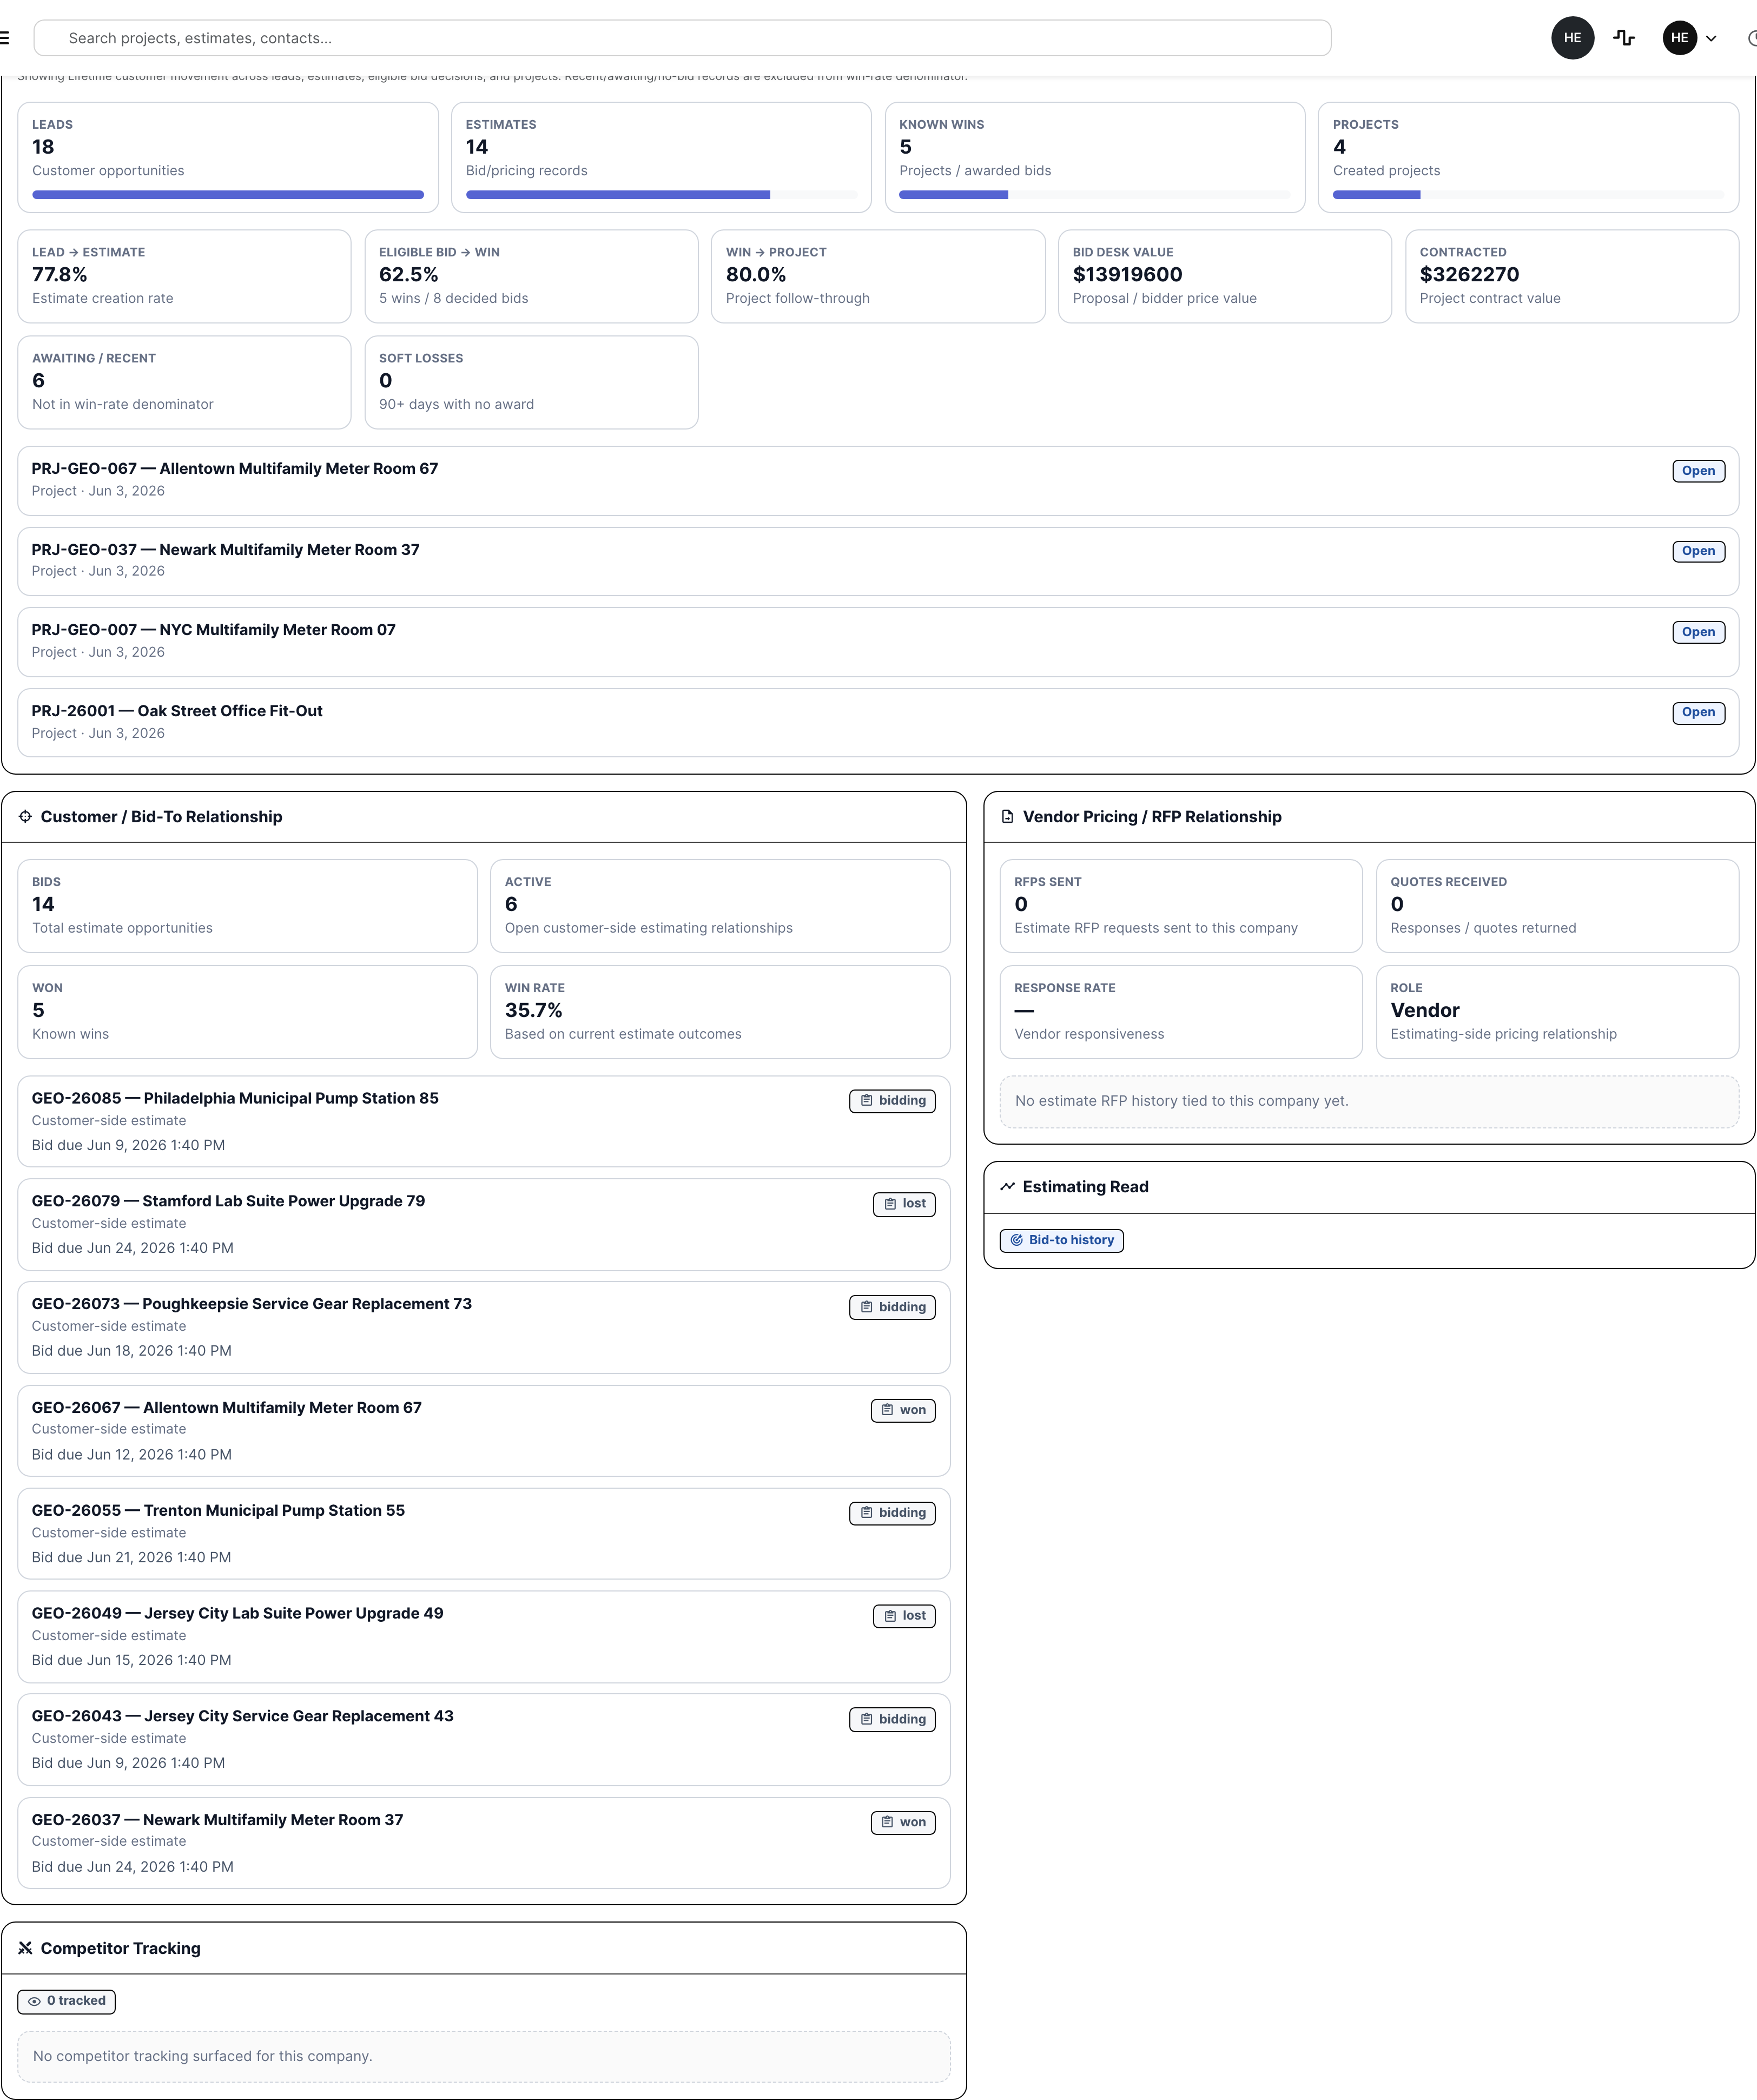The height and width of the screenshot is (2100, 1757).
Task: Click the search projects input field
Action: tap(682, 38)
